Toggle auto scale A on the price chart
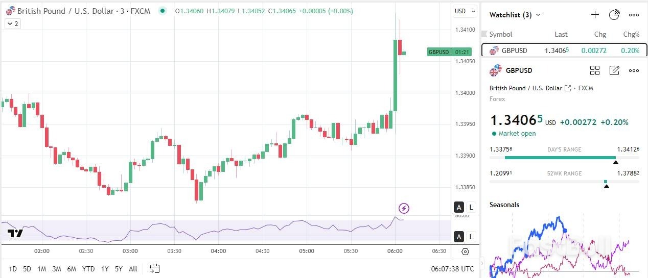The height and width of the screenshot is (278, 648). coord(459,207)
